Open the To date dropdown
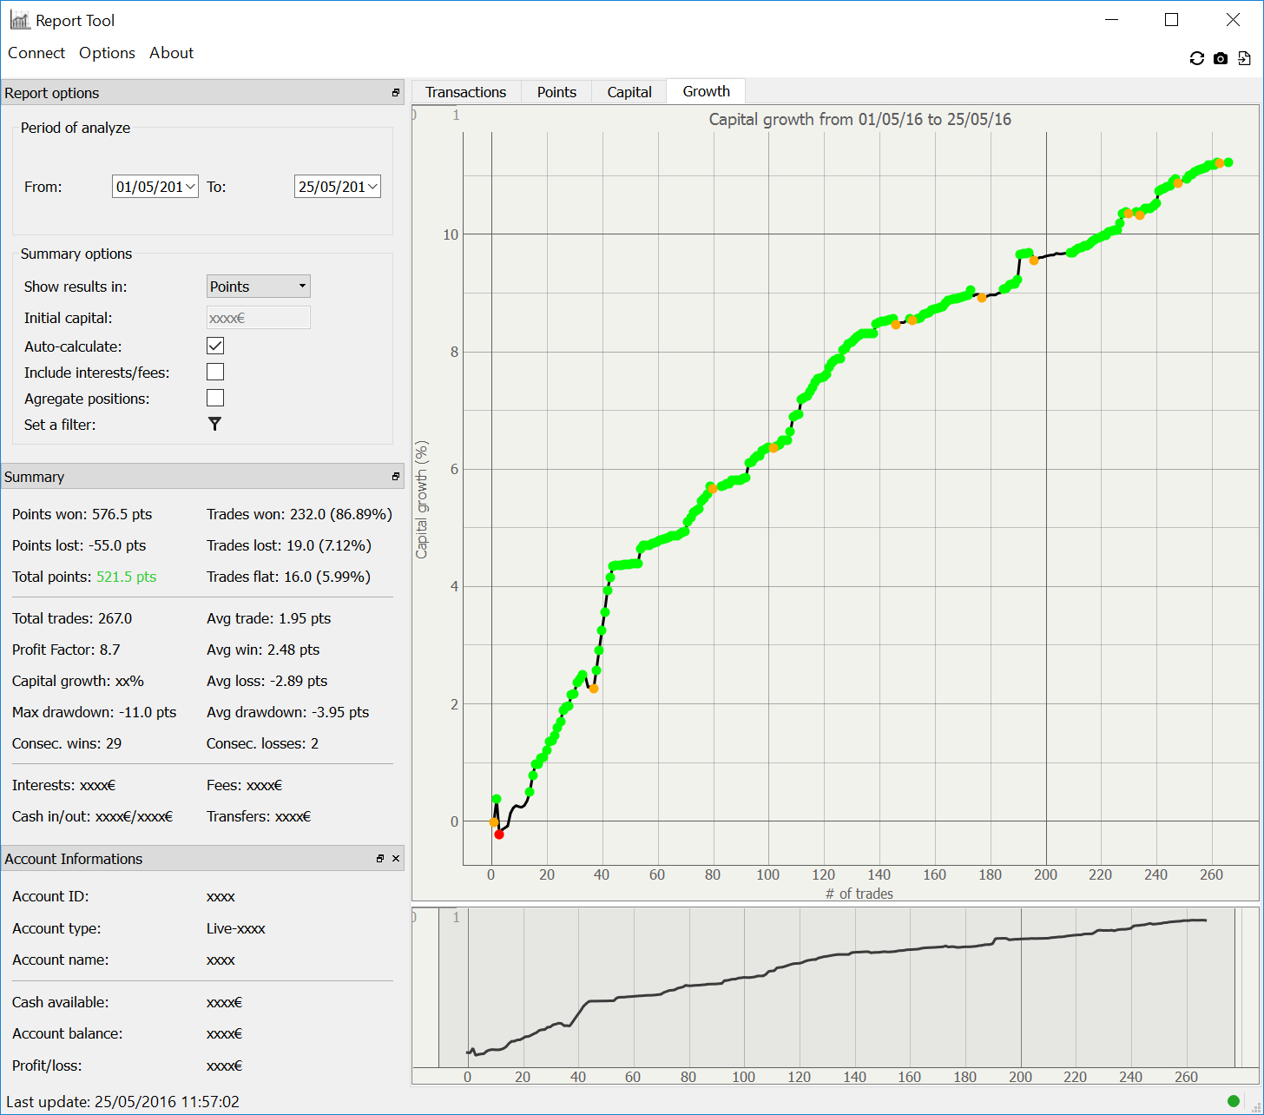Image resolution: width=1264 pixels, height=1115 pixels. click(372, 187)
